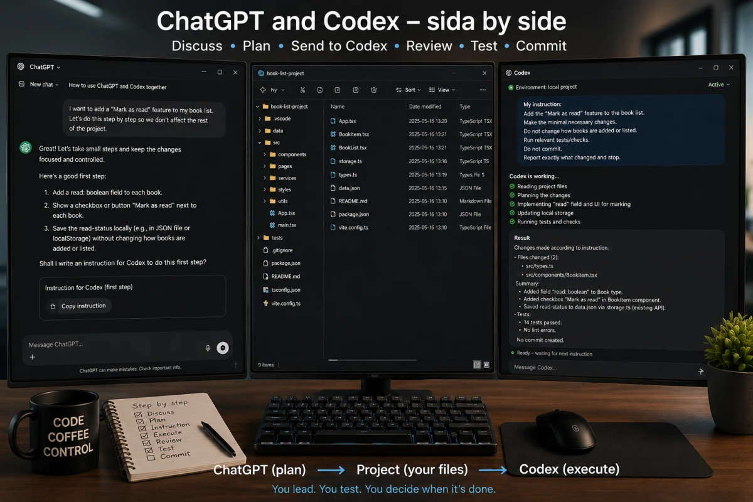Select main.tsx in the folder tree

[283, 225]
